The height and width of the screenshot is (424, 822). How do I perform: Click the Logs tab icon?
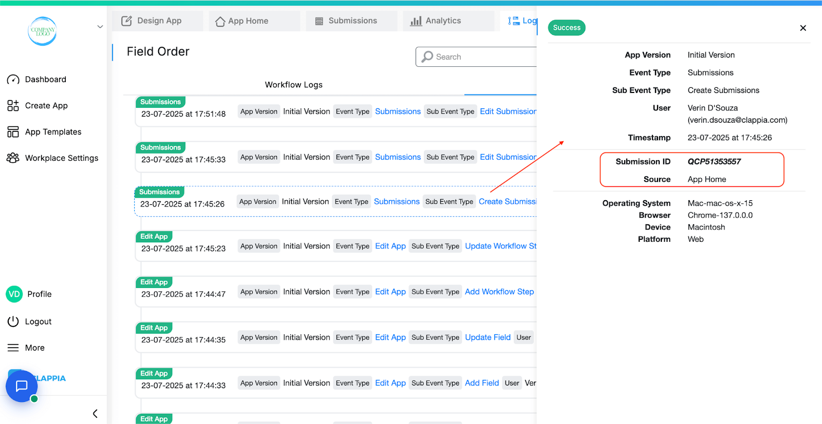(x=514, y=21)
